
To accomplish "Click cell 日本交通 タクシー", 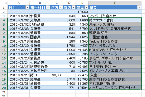I will coord(115,67).
